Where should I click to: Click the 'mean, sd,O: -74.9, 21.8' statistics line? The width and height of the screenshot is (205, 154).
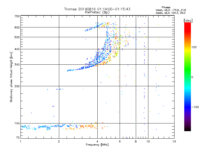pyautogui.click(x=171, y=10)
